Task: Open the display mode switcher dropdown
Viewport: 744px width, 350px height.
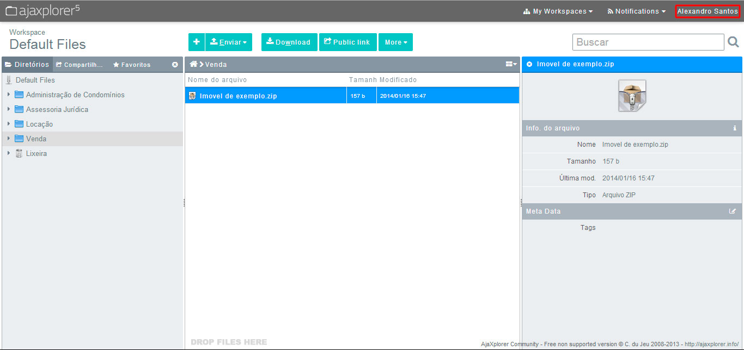Action: [x=511, y=64]
